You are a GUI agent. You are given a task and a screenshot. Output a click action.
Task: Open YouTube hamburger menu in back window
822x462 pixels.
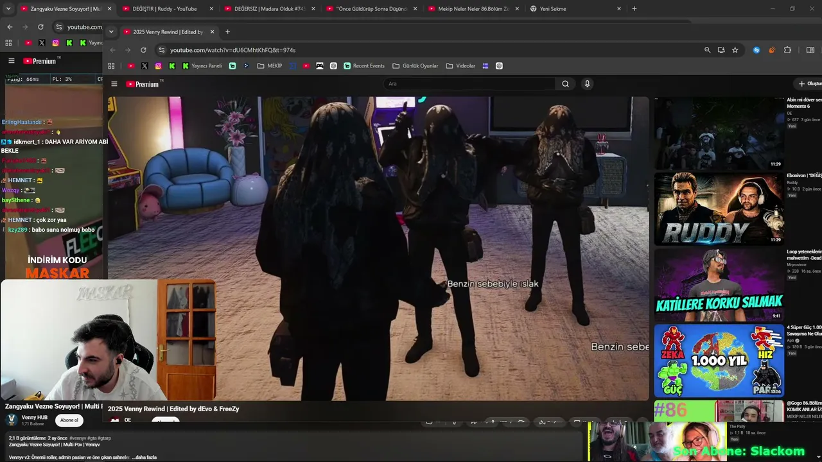[12, 61]
